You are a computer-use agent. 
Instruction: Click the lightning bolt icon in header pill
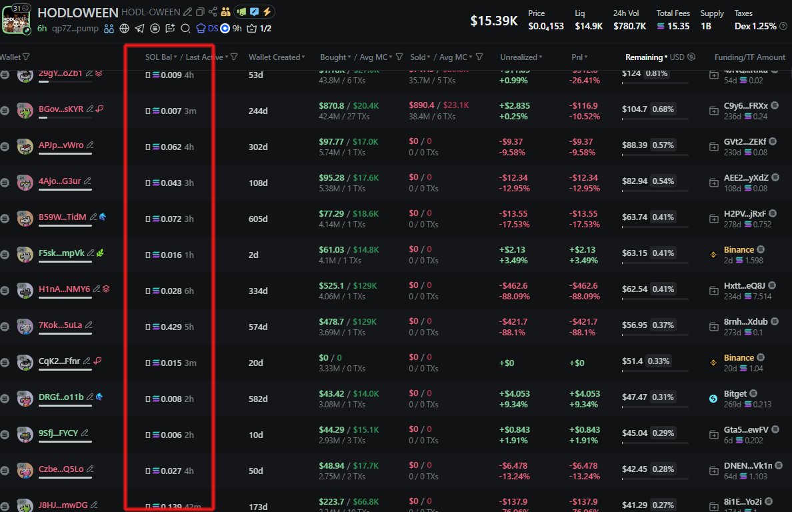[267, 12]
